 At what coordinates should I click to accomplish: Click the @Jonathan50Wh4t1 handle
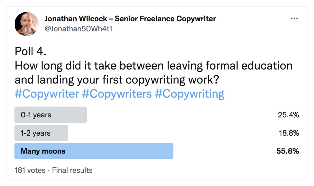tap(78, 29)
